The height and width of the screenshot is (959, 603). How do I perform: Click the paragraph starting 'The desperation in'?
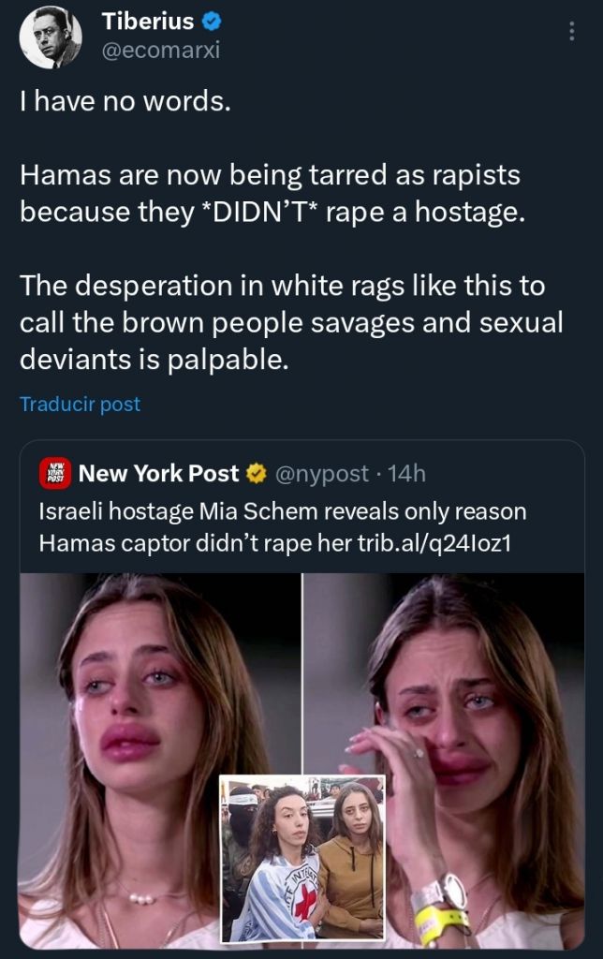[291, 322]
